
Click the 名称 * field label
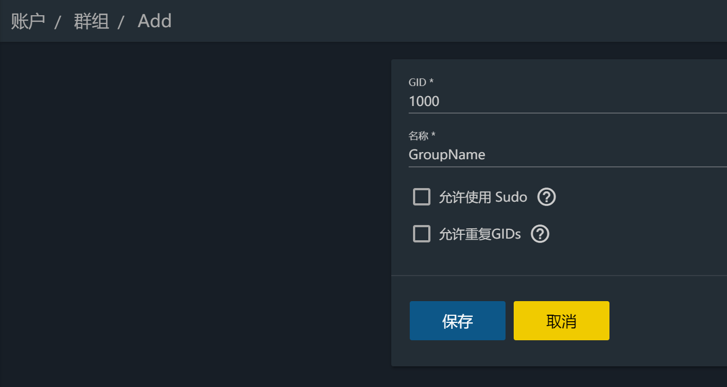422,135
